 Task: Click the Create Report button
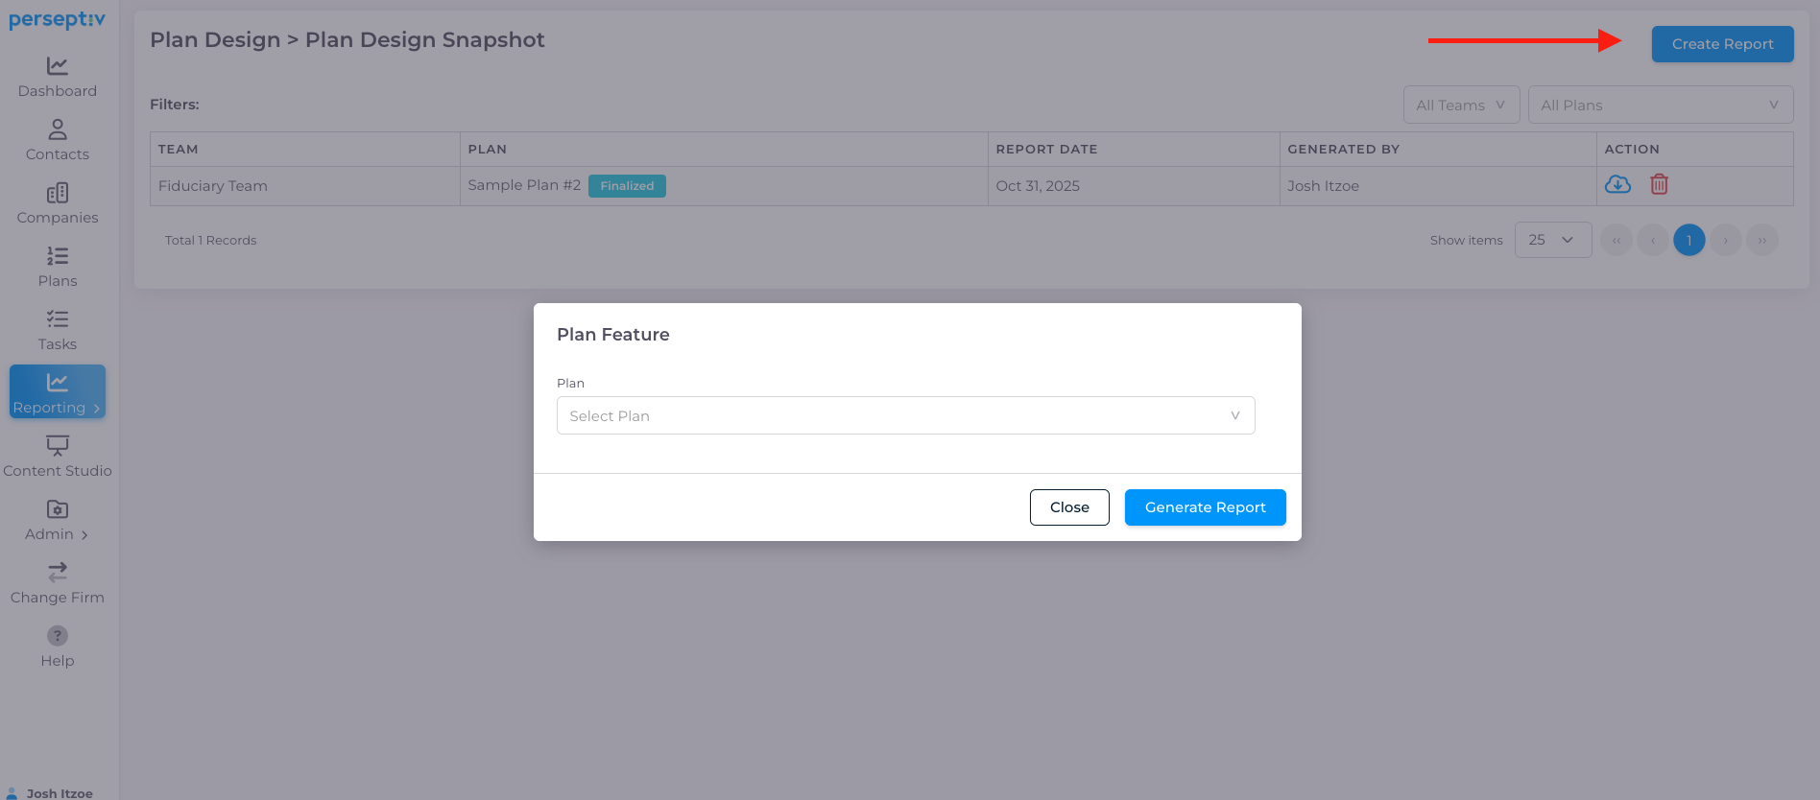click(x=1723, y=44)
